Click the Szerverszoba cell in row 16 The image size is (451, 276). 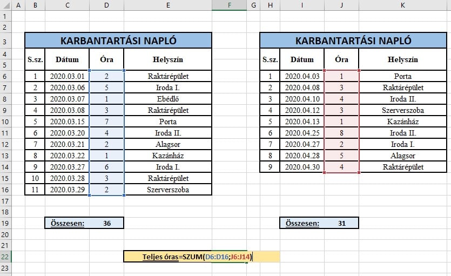pyautogui.click(x=168, y=190)
